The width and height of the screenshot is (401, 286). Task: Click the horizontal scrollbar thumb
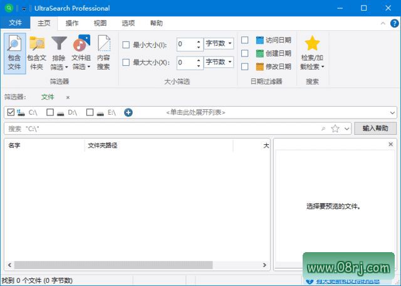coord(113,265)
